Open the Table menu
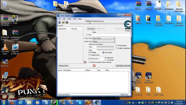 69,19
